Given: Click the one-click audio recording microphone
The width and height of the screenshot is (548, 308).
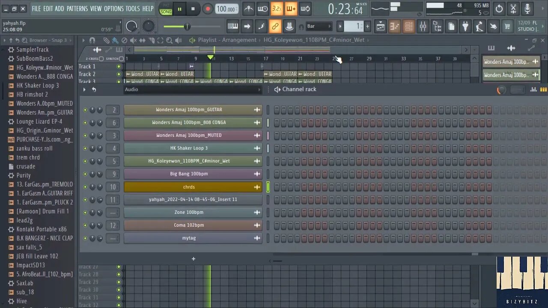Looking at the screenshot, I should (527, 9).
